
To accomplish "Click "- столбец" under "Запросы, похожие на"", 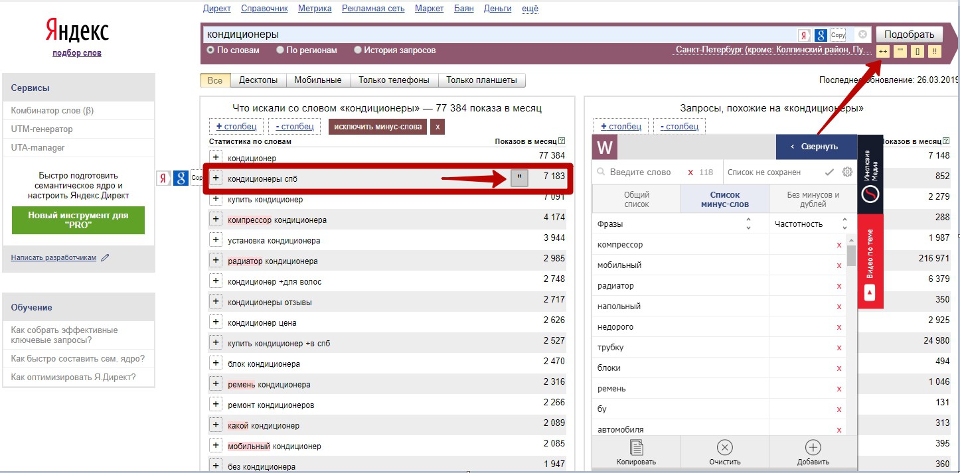I will [680, 126].
